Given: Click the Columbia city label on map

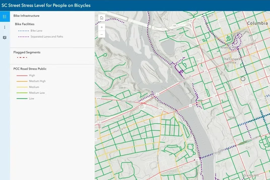Looking at the screenshot, I should (x=257, y=23).
